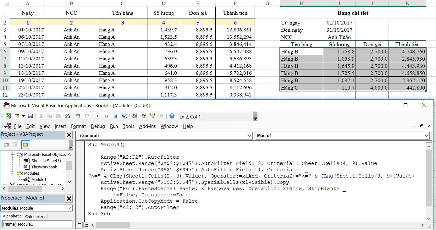Click cell I4 containing Anh Tuấn

(339, 37)
